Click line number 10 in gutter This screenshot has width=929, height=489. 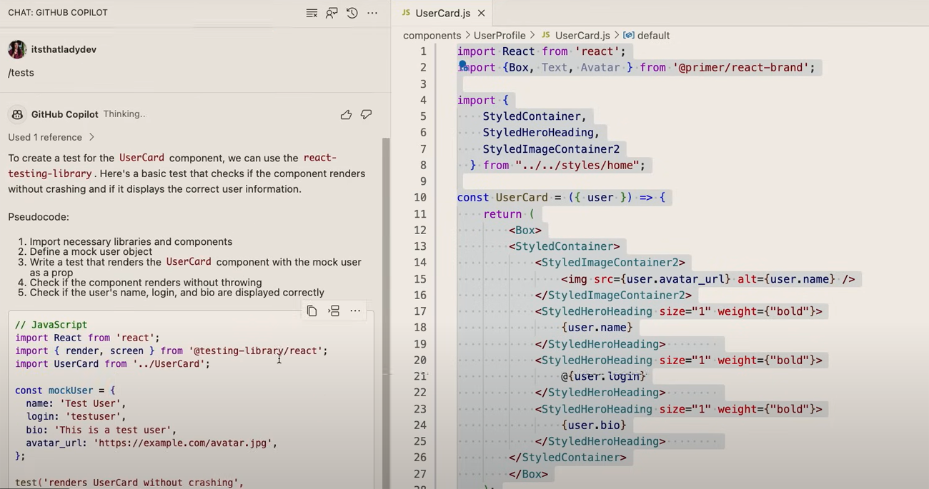420,198
